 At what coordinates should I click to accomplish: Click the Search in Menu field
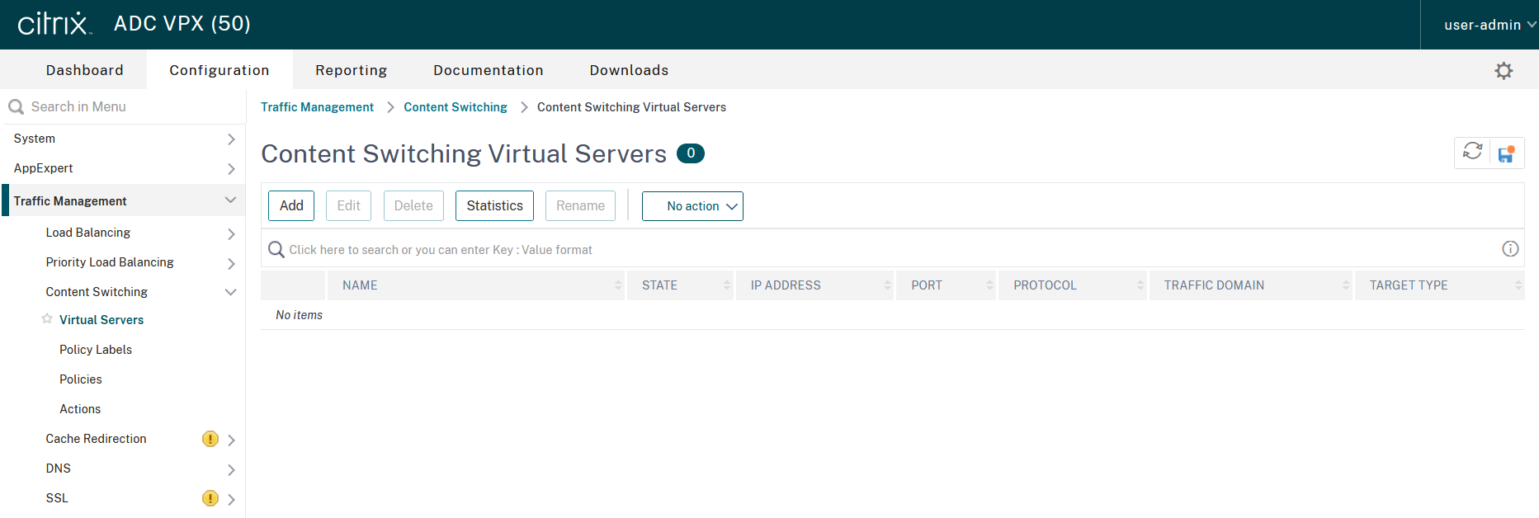[x=124, y=106]
